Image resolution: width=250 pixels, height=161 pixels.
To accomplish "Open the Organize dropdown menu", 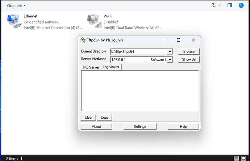I will pyautogui.click(x=16, y=6).
